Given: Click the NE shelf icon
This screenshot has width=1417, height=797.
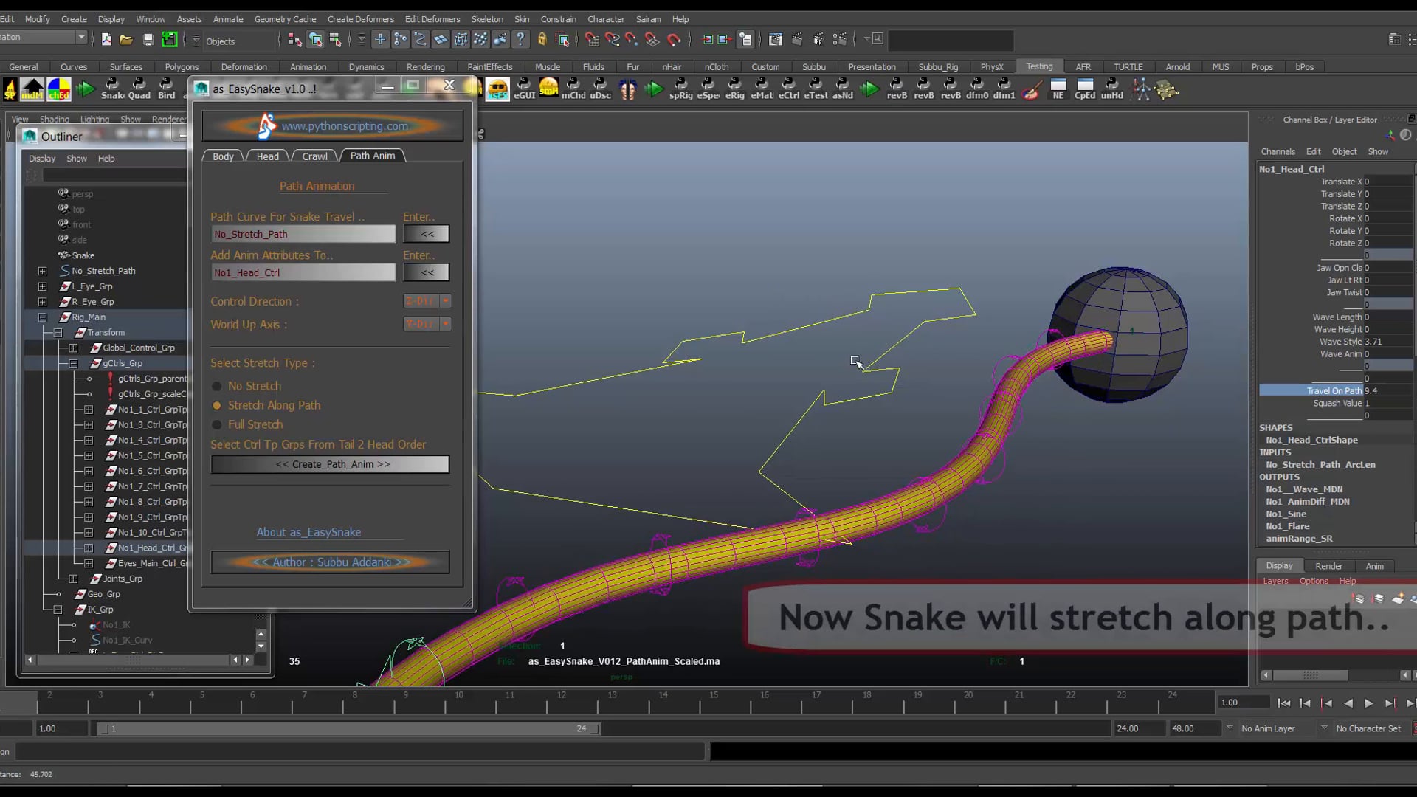Looking at the screenshot, I should click(x=1058, y=89).
